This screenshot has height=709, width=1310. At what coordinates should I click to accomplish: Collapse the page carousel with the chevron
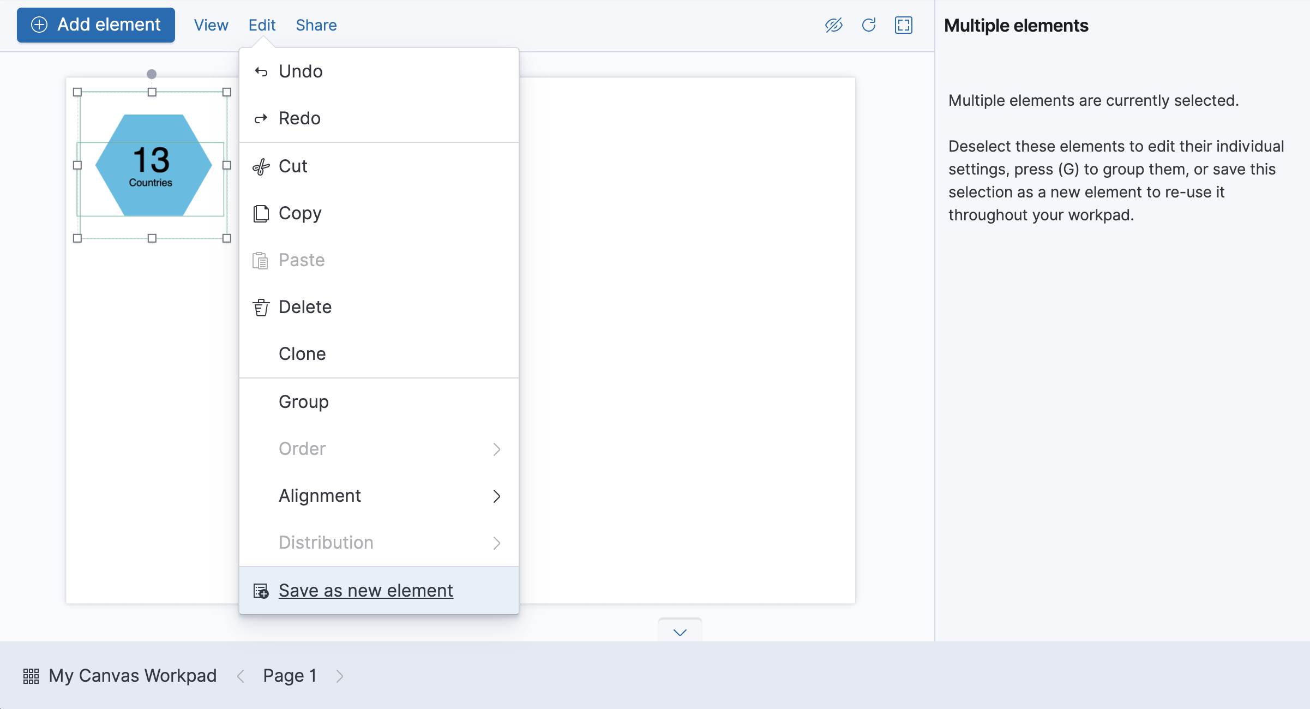[680, 633]
